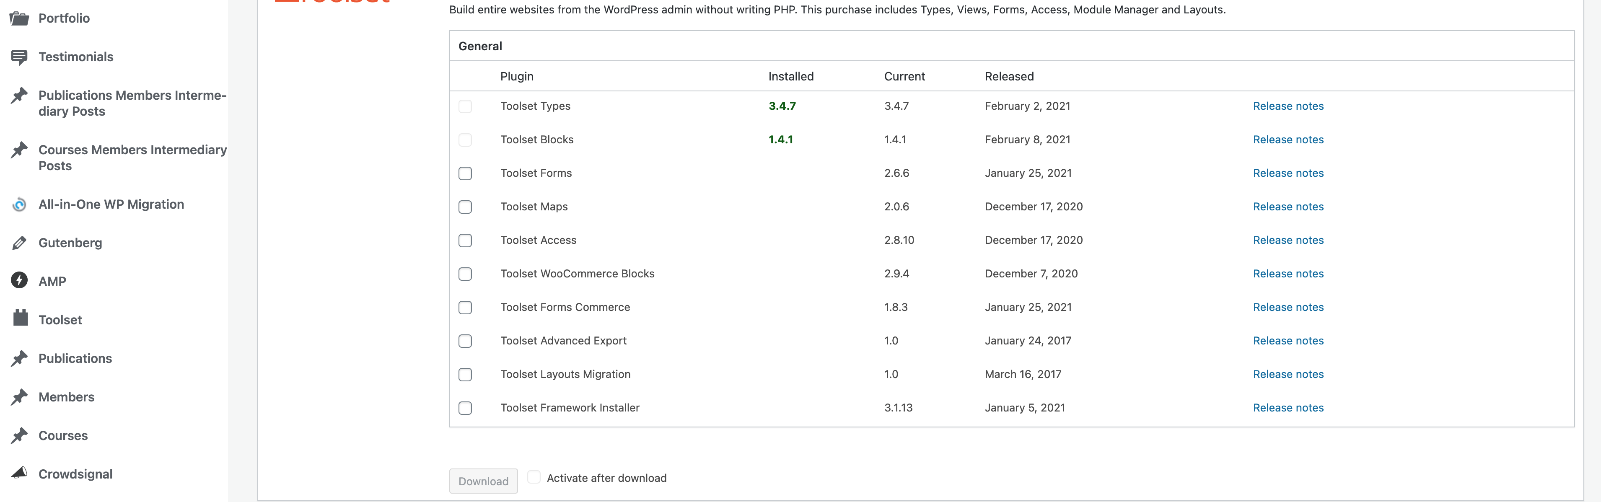Click the All-in-One WP Migration icon
This screenshot has width=1601, height=502.
[x=19, y=204]
